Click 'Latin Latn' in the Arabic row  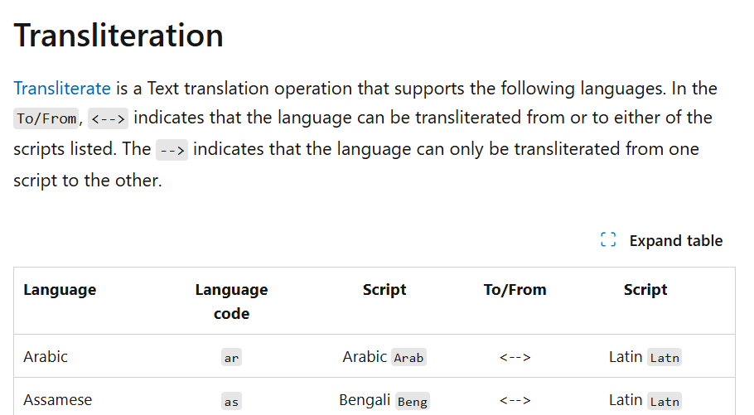coord(645,357)
